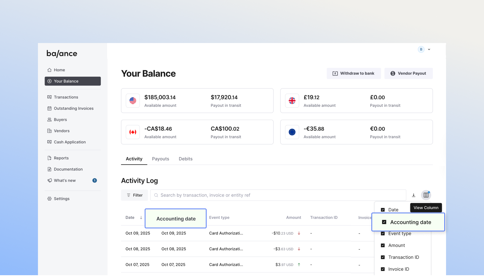Click the US flag currency icon

click(133, 101)
